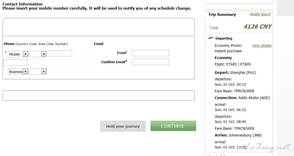Focus the Confirm Email input field

click(150, 62)
